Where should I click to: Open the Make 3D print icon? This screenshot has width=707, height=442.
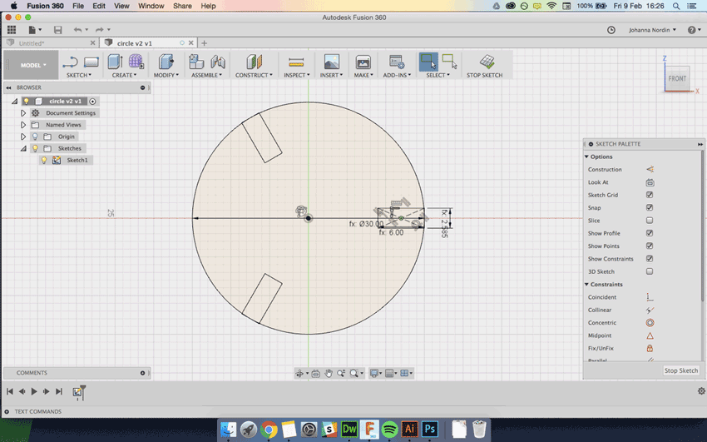(x=363, y=62)
